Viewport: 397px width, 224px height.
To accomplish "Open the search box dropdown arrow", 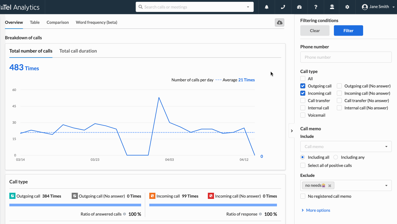I will click(x=248, y=7).
